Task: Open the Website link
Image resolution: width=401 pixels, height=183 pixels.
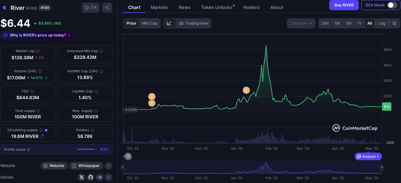Action: 54,166
